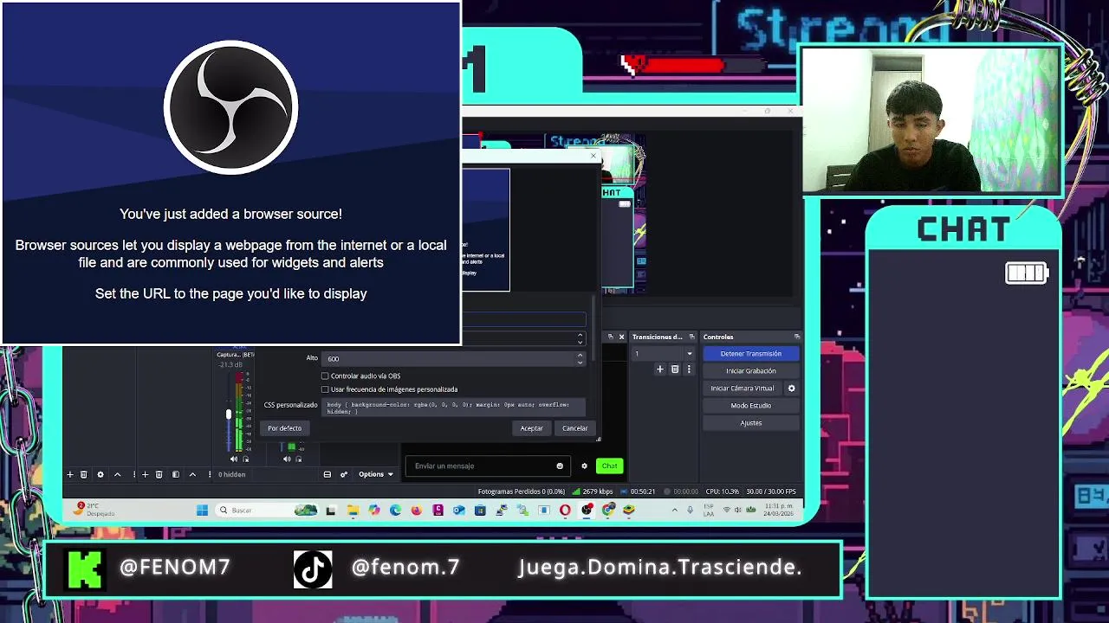The width and height of the screenshot is (1109, 623).
Task: Open the volume icon in system tray
Action: (737, 511)
